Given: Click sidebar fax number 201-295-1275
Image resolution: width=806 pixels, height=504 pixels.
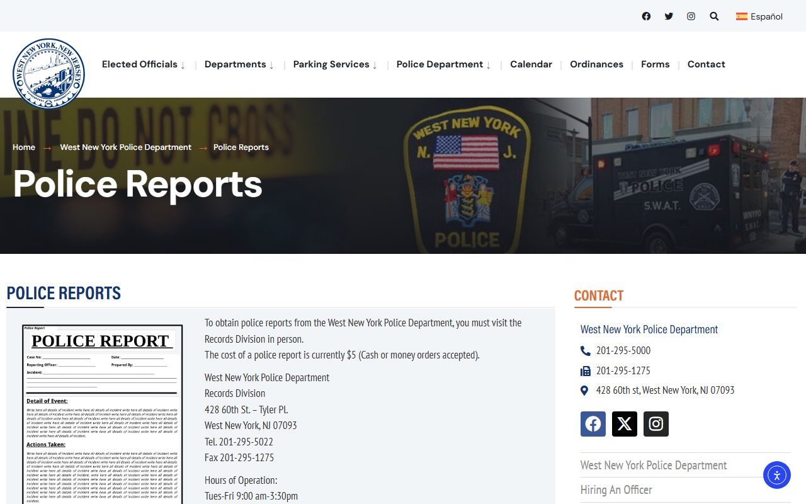Looking at the screenshot, I should [x=623, y=371].
